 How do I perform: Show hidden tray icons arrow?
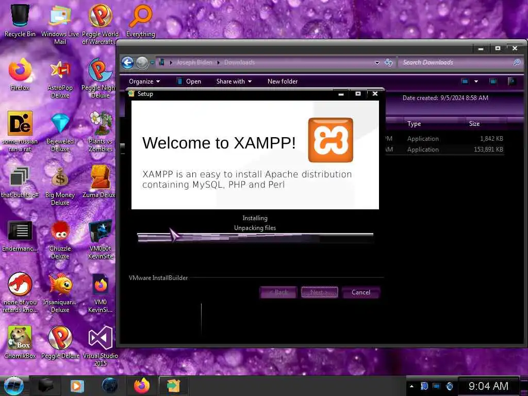[x=411, y=386]
